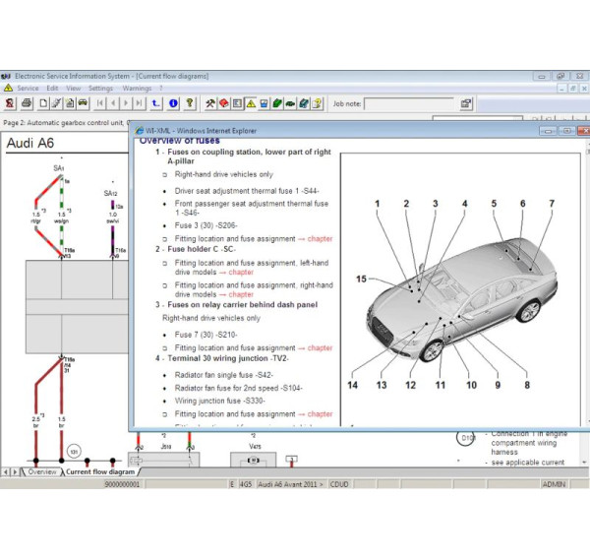Open the Warnings menu
The height and width of the screenshot is (560, 590).
click(137, 88)
